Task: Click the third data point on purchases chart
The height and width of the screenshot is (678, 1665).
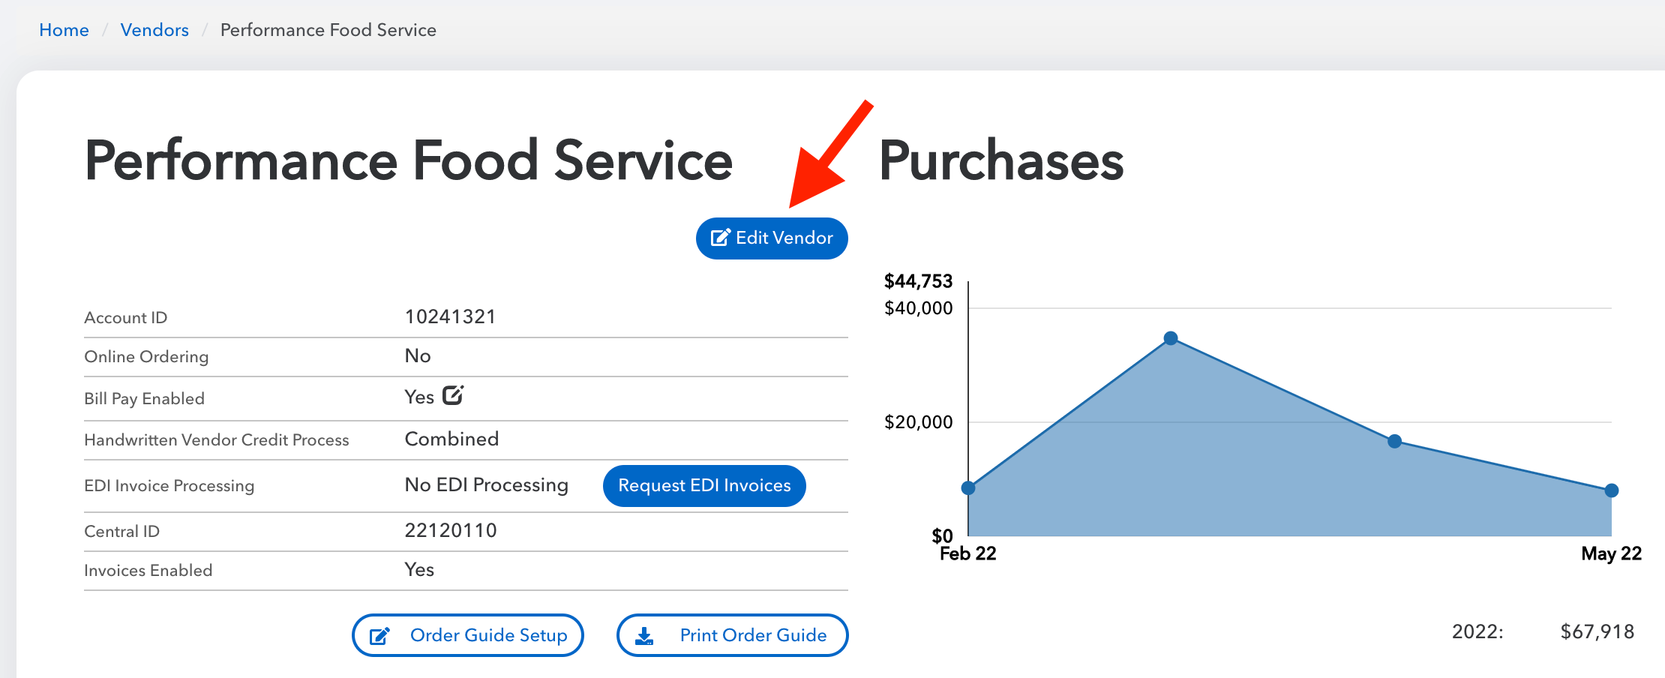Action: click(x=1394, y=441)
